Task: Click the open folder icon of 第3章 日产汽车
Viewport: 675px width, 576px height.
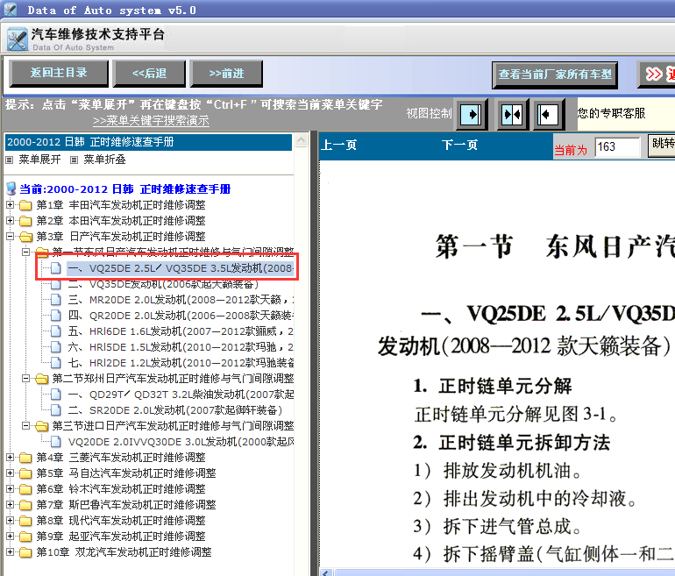Action: [x=25, y=237]
